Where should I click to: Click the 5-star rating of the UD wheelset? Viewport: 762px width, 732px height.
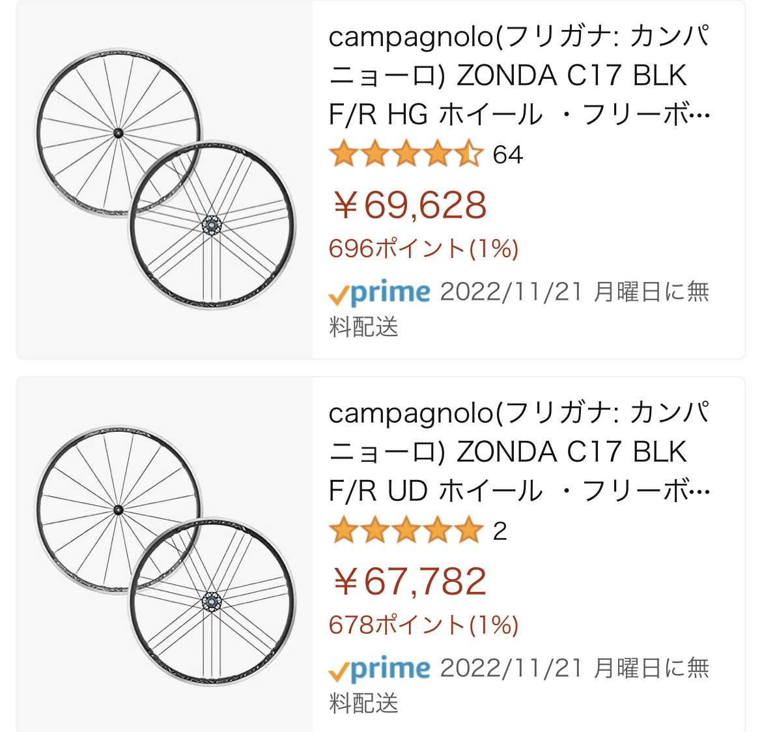(405, 531)
